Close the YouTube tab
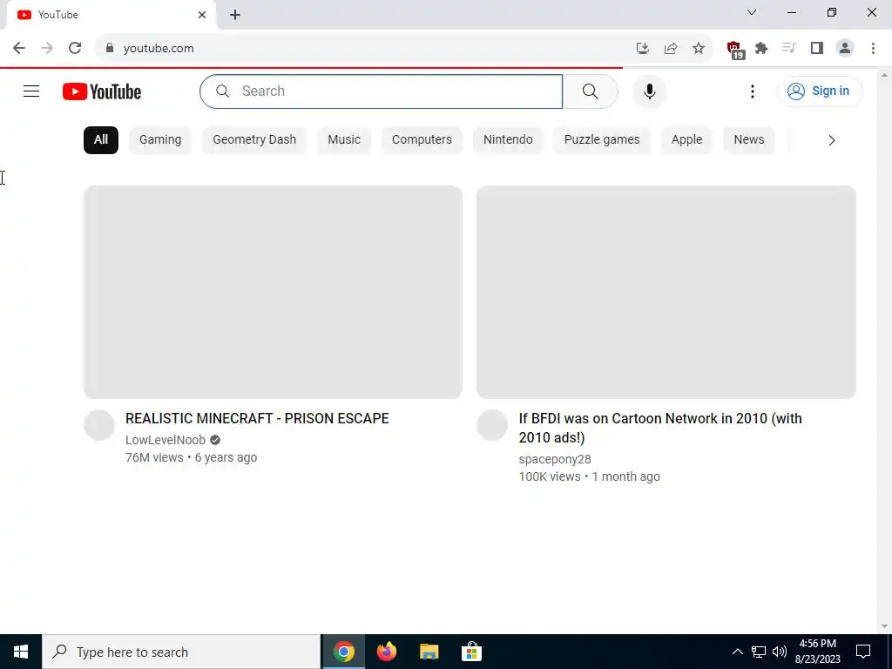This screenshot has width=892, height=669. click(x=202, y=15)
